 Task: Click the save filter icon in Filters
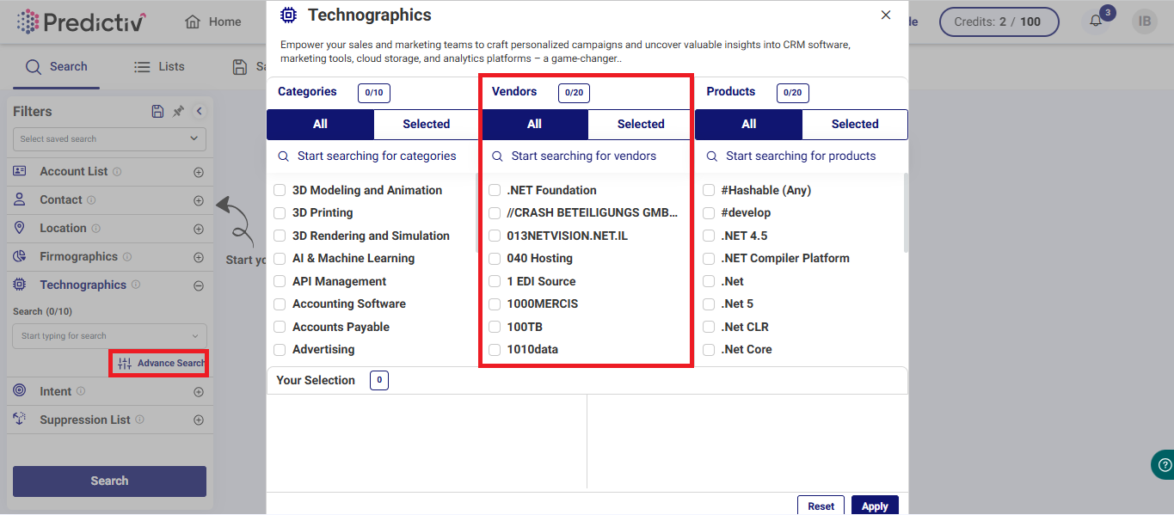tap(157, 111)
